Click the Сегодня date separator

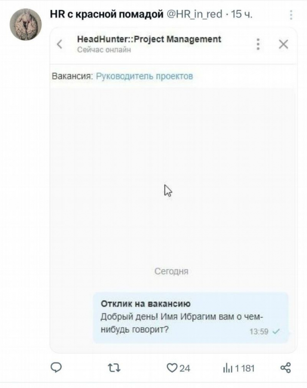tap(171, 272)
